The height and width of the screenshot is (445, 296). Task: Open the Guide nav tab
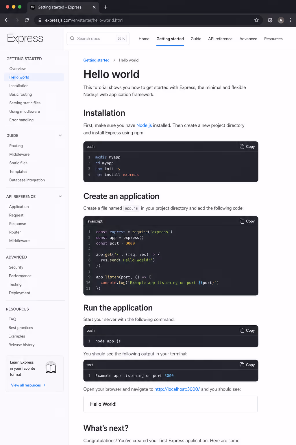[x=196, y=39]
